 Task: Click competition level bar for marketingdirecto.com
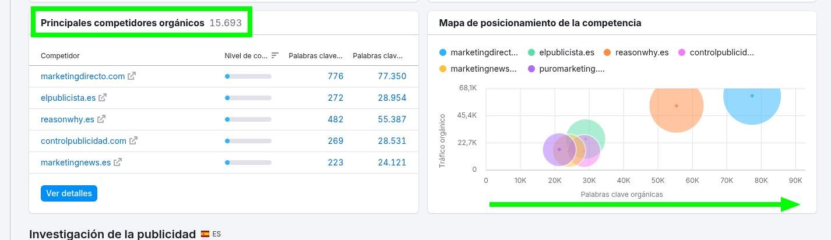click(x=248, y=76)
